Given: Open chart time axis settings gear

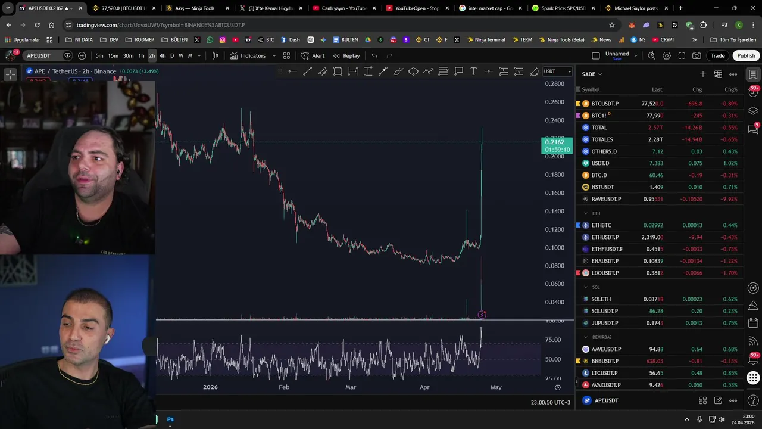Looking at the screenshot, I should pyautogui.click(x=558, y=387).
